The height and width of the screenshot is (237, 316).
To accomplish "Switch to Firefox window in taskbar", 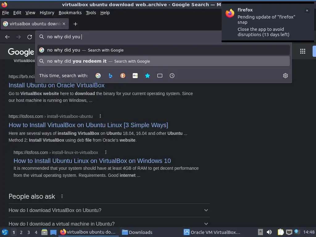I will (88, 232).
